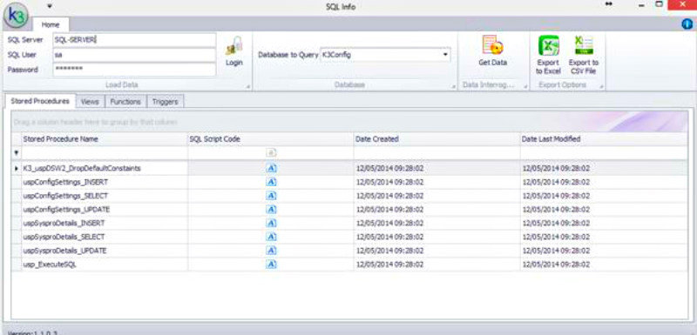This screenshot has height=335, width=697.
Task: Sort by the Date Last Modified column header
Action: coord(604,139)
